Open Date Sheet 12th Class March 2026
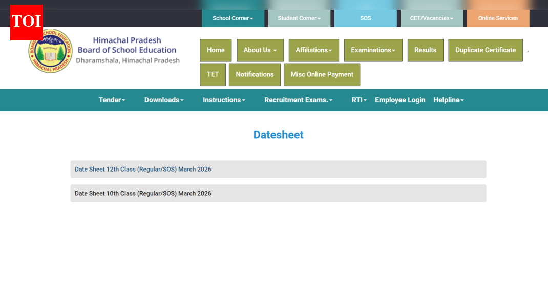This screenshot has width=548, height=296. pos(142,169)
